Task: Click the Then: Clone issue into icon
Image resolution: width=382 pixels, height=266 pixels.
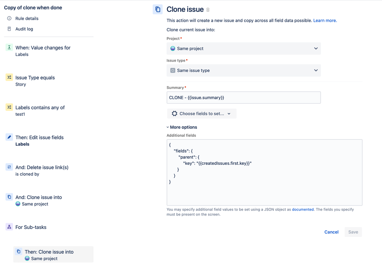Action: 18,251
